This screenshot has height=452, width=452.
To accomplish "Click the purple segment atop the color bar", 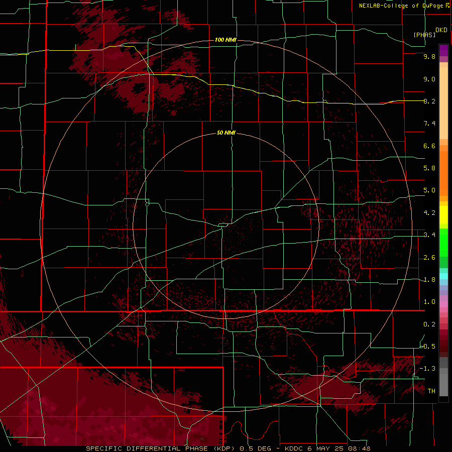I will tap(443, 50).
